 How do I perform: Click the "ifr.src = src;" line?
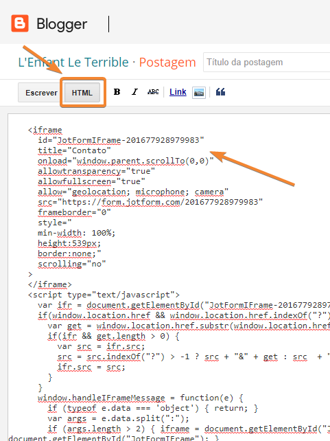point(91,367)
